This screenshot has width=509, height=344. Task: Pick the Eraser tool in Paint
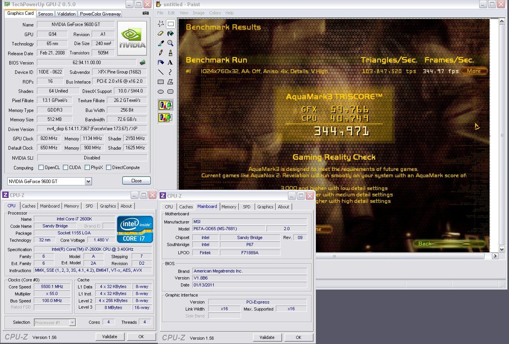pos(161,34)
